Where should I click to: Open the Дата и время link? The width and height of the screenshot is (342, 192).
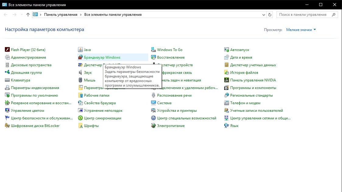(241, 57)
